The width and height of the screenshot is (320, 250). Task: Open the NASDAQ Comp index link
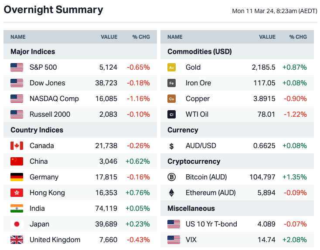click(54, 99)
